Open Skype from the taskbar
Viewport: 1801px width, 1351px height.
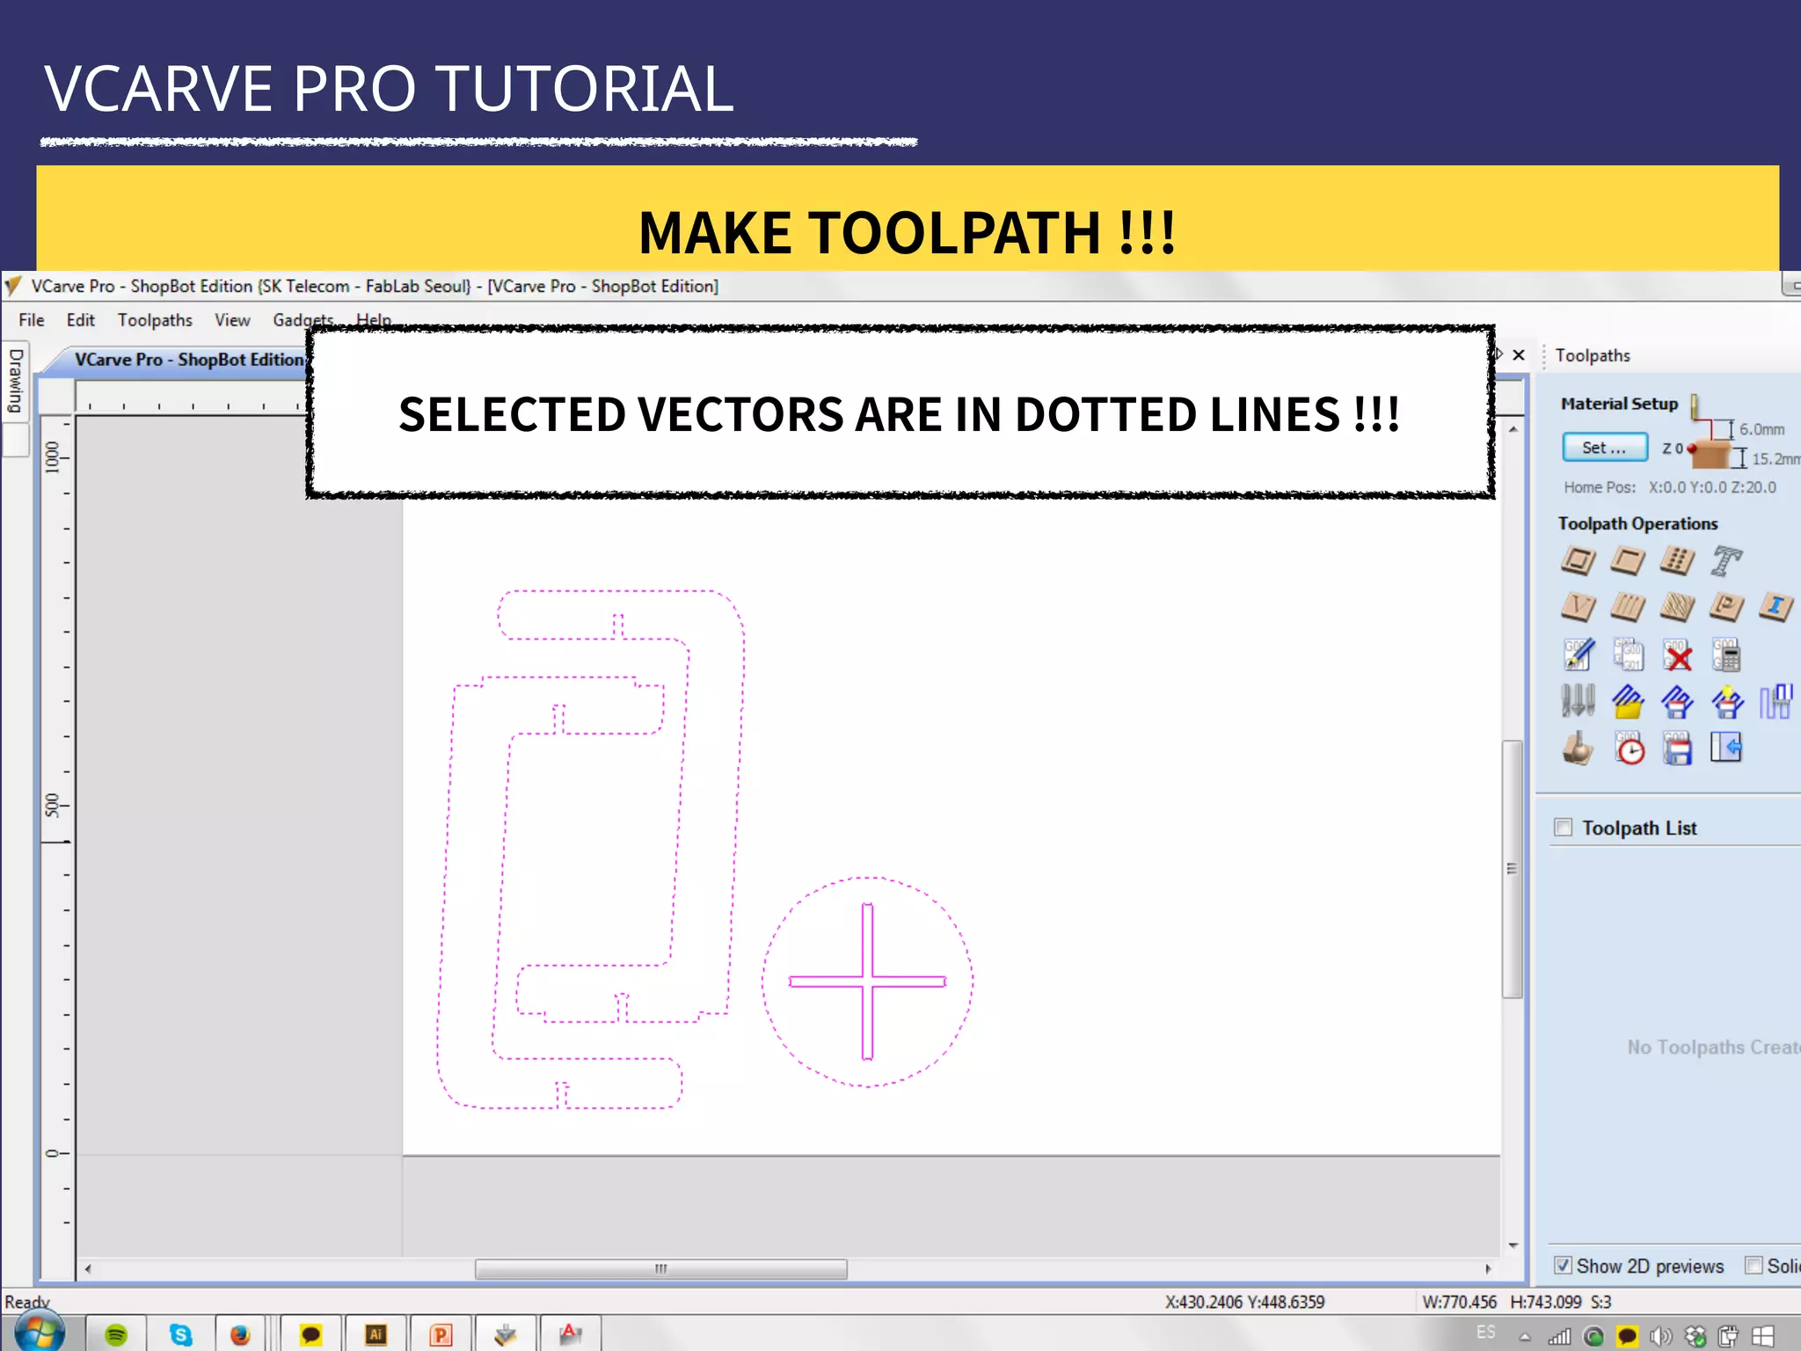[x=180, y=1335]
